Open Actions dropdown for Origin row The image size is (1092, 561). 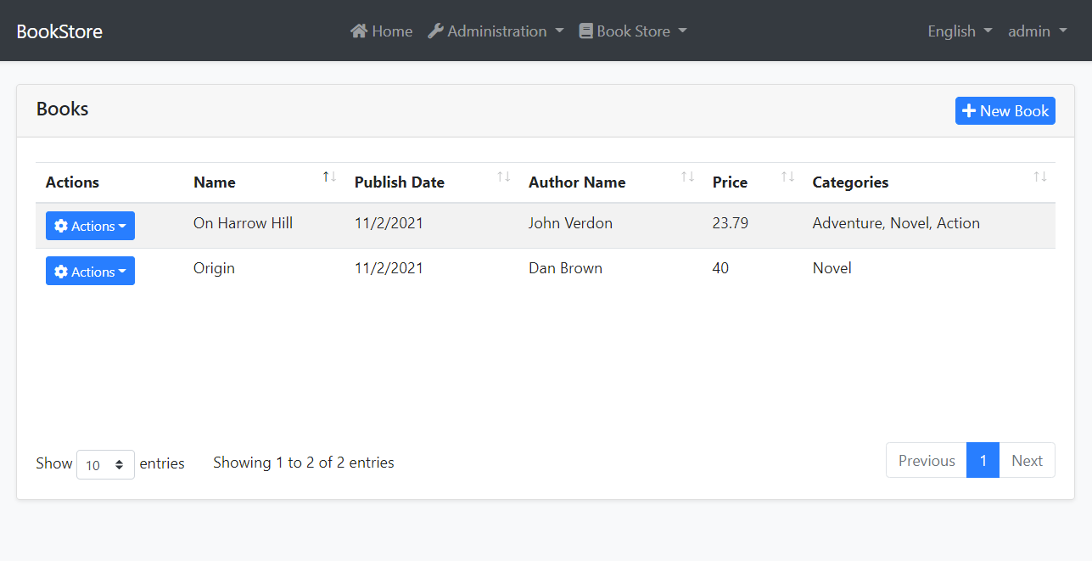tap(90, 272)
